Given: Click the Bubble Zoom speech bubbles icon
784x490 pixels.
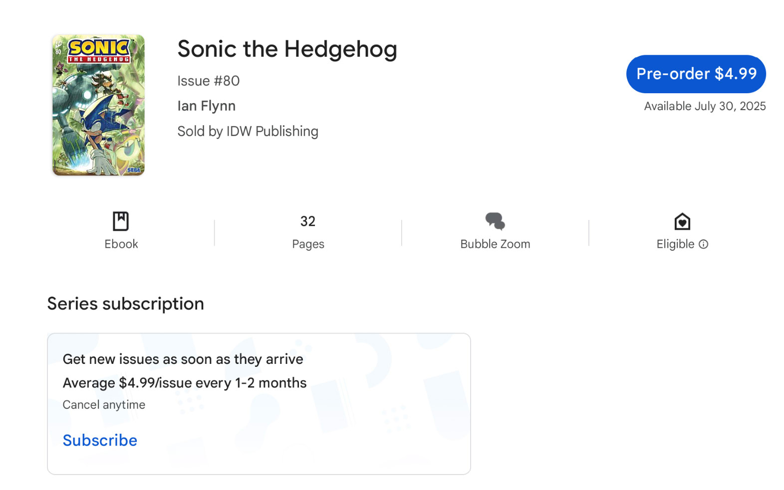Looking at the screenshot, I should click(x=495, y=221).
